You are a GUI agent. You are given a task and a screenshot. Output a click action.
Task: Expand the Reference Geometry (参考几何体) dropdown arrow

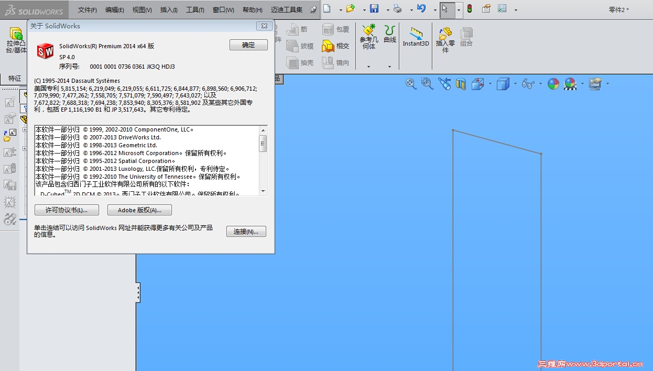[369, 67]
